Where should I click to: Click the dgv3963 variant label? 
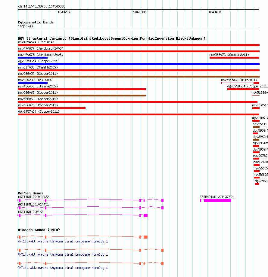(x=261, y=181)
